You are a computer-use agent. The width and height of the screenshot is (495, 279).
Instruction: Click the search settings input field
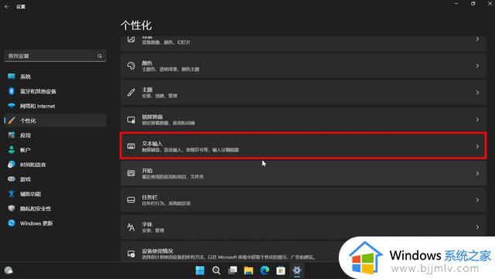tap(55, 56)
